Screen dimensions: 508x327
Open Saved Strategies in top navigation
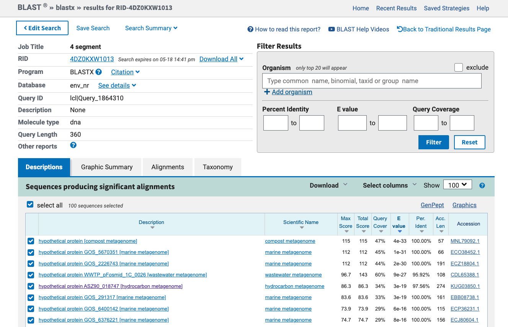coord(446,8)
